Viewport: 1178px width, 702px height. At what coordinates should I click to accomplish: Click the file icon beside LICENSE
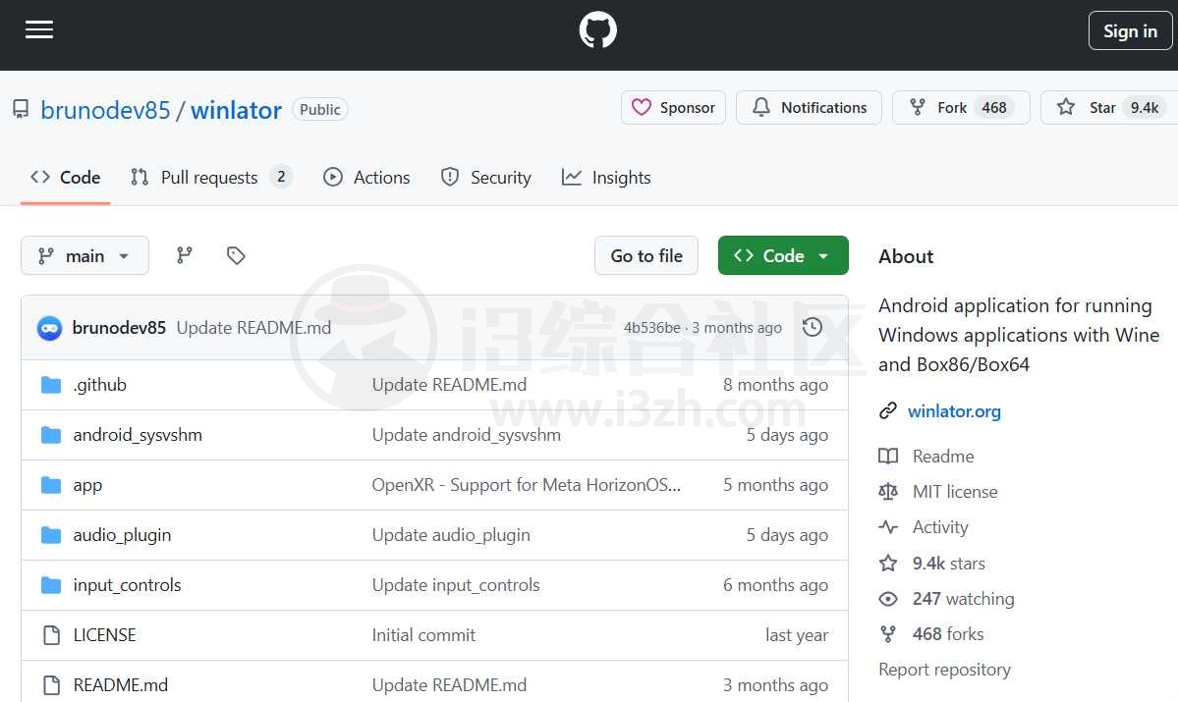(x=51, y=635)
